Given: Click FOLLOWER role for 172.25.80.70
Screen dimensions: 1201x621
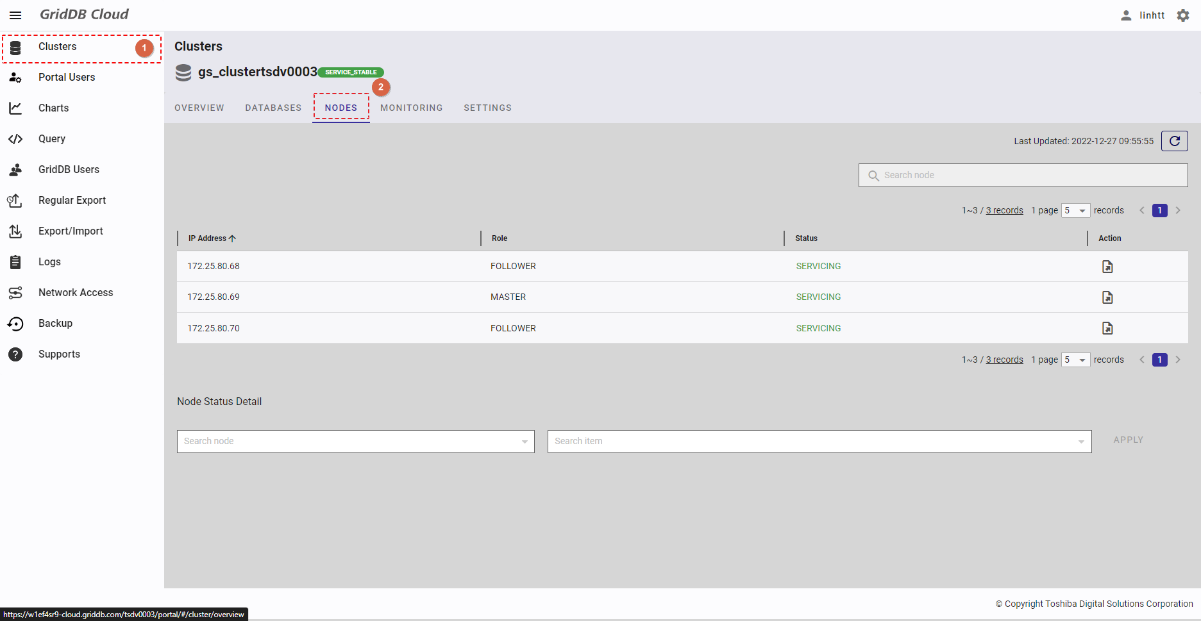Looking at the screenshot, I should point(513,328).
